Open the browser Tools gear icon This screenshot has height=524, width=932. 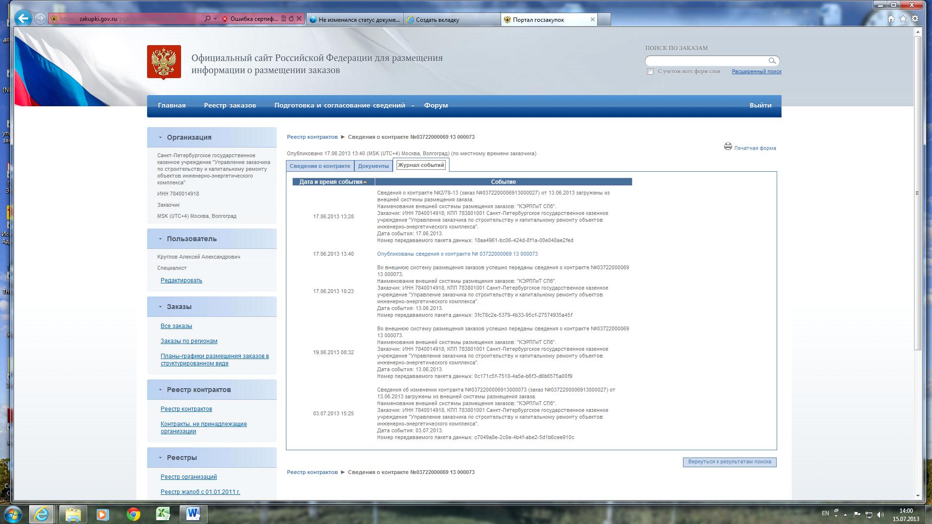[x=915, y=19]
